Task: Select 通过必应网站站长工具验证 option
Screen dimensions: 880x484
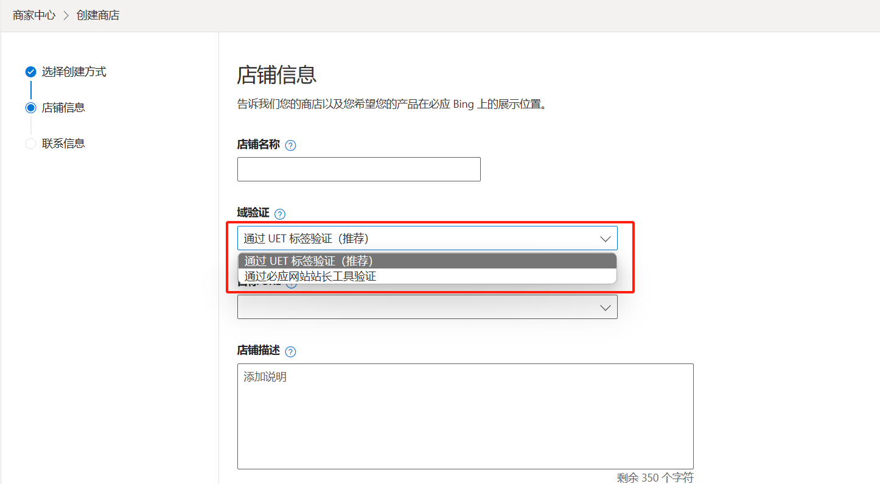Action: pos(427,276)
